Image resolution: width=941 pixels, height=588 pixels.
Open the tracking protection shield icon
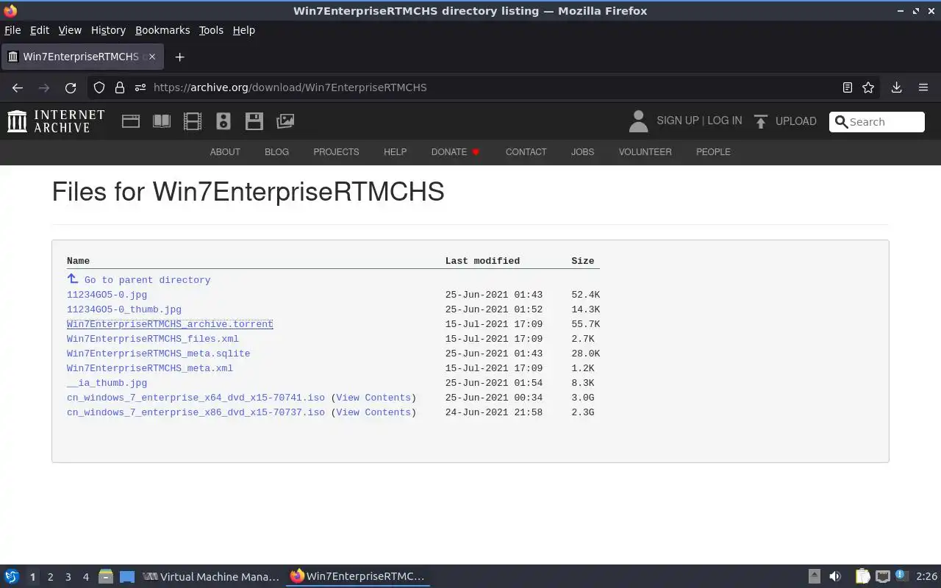[99, 87]
